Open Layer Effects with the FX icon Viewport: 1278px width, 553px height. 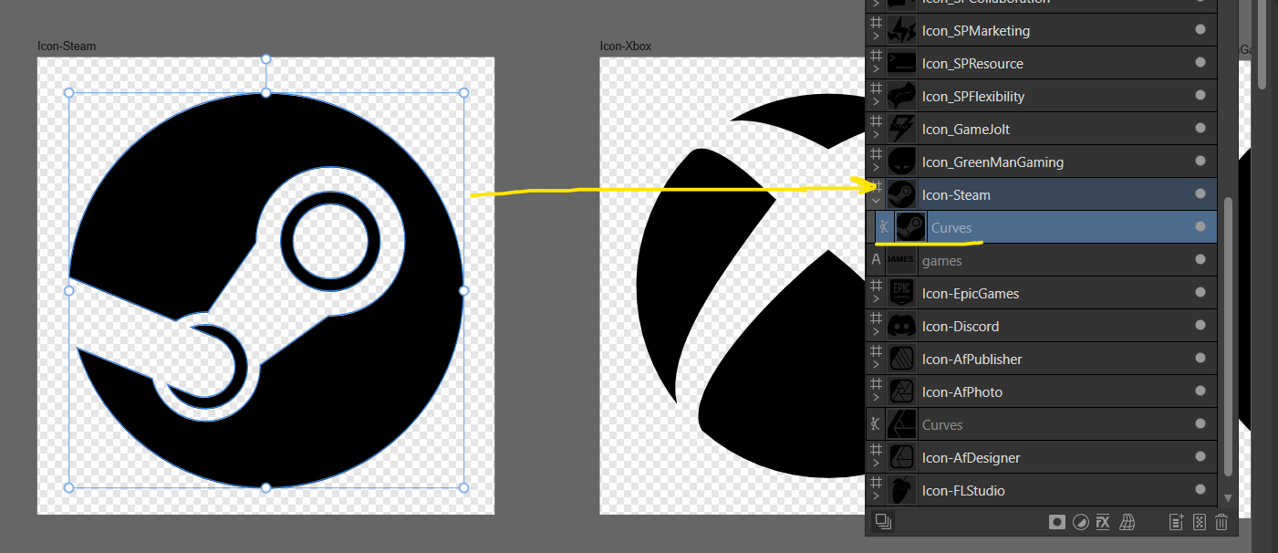[1103, 522]
